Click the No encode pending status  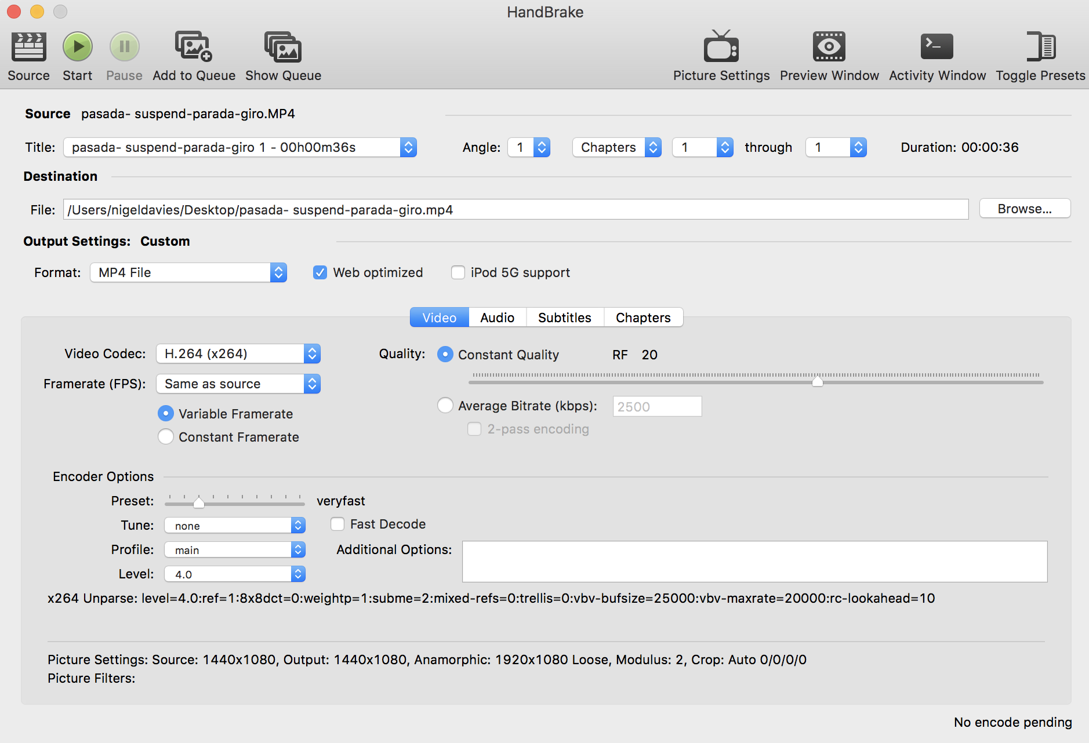[x=1013, y=722]
